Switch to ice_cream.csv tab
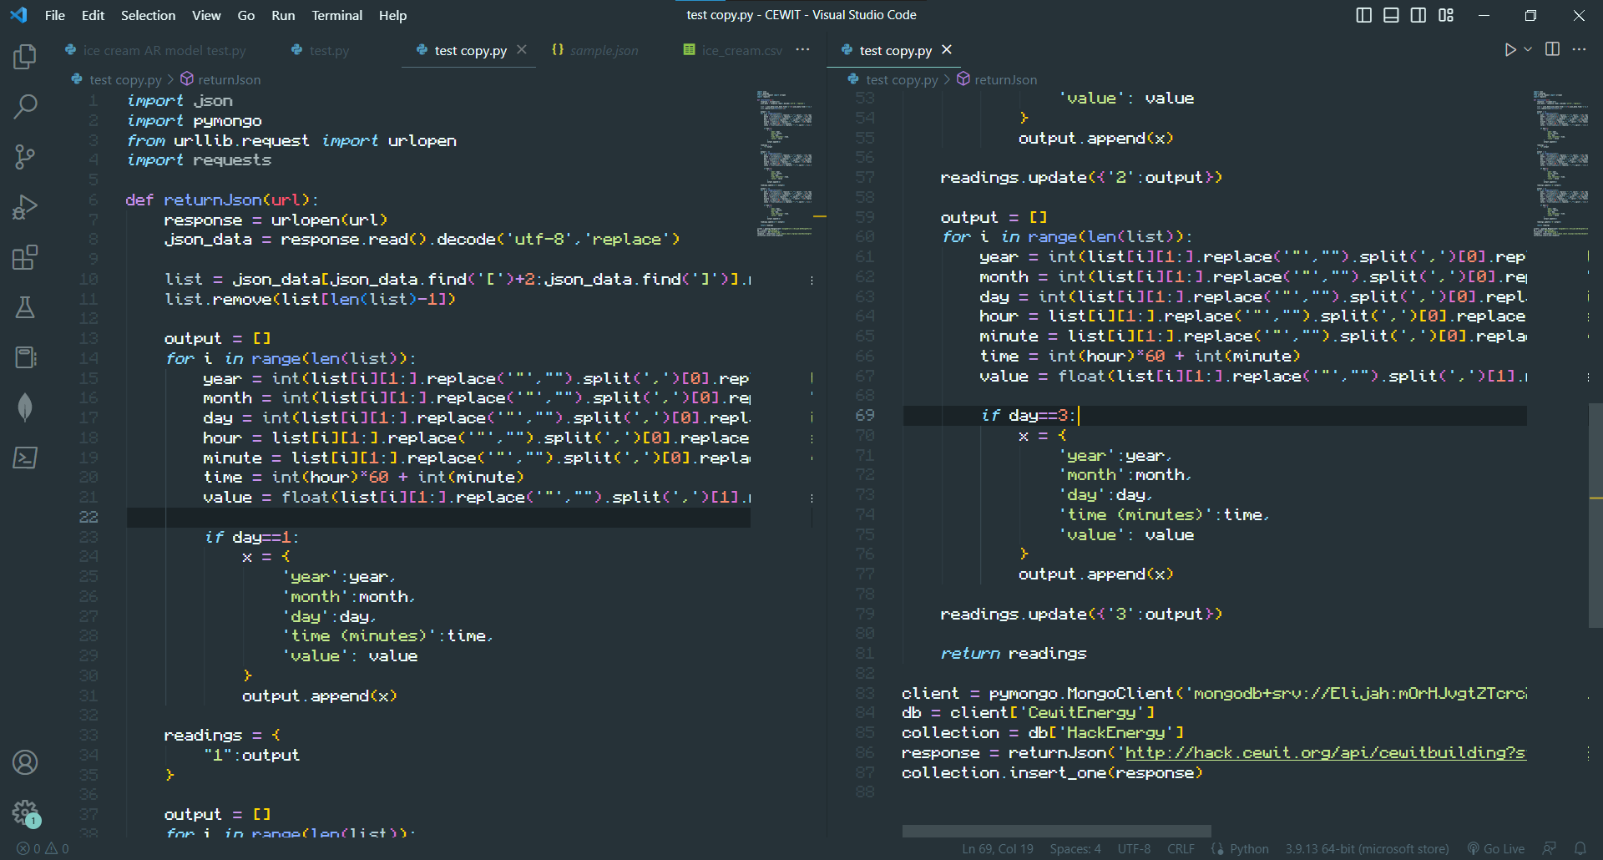1603x860 pixels. 733,50
